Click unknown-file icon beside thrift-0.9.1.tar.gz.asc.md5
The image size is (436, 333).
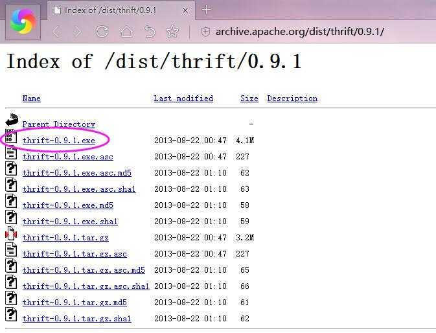[11, 266]
